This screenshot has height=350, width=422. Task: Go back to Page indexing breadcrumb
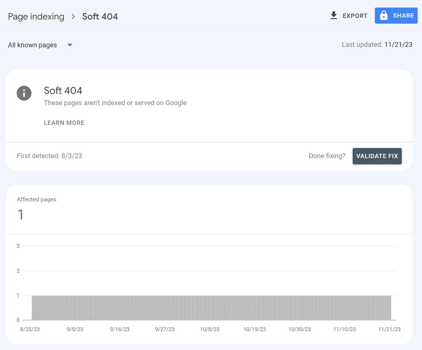[36, 17]
